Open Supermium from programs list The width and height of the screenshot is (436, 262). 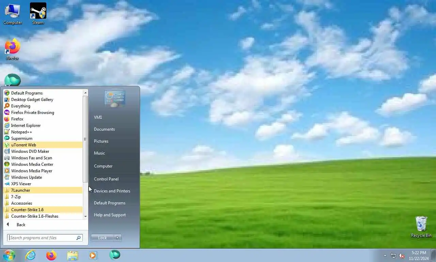pyautogui.click(x=43, y=138)
